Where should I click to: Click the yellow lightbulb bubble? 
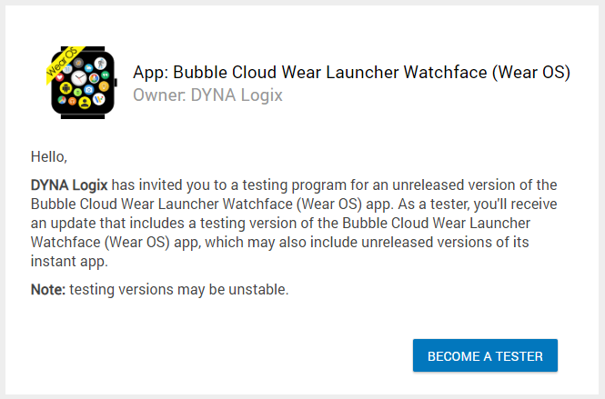[104, 86]
